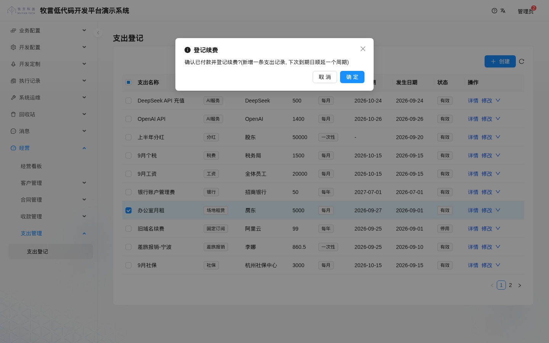This screenshot has height=343, width=549.
Task: Click the 支出名称 column header
Action: click(x=148, y=82)
